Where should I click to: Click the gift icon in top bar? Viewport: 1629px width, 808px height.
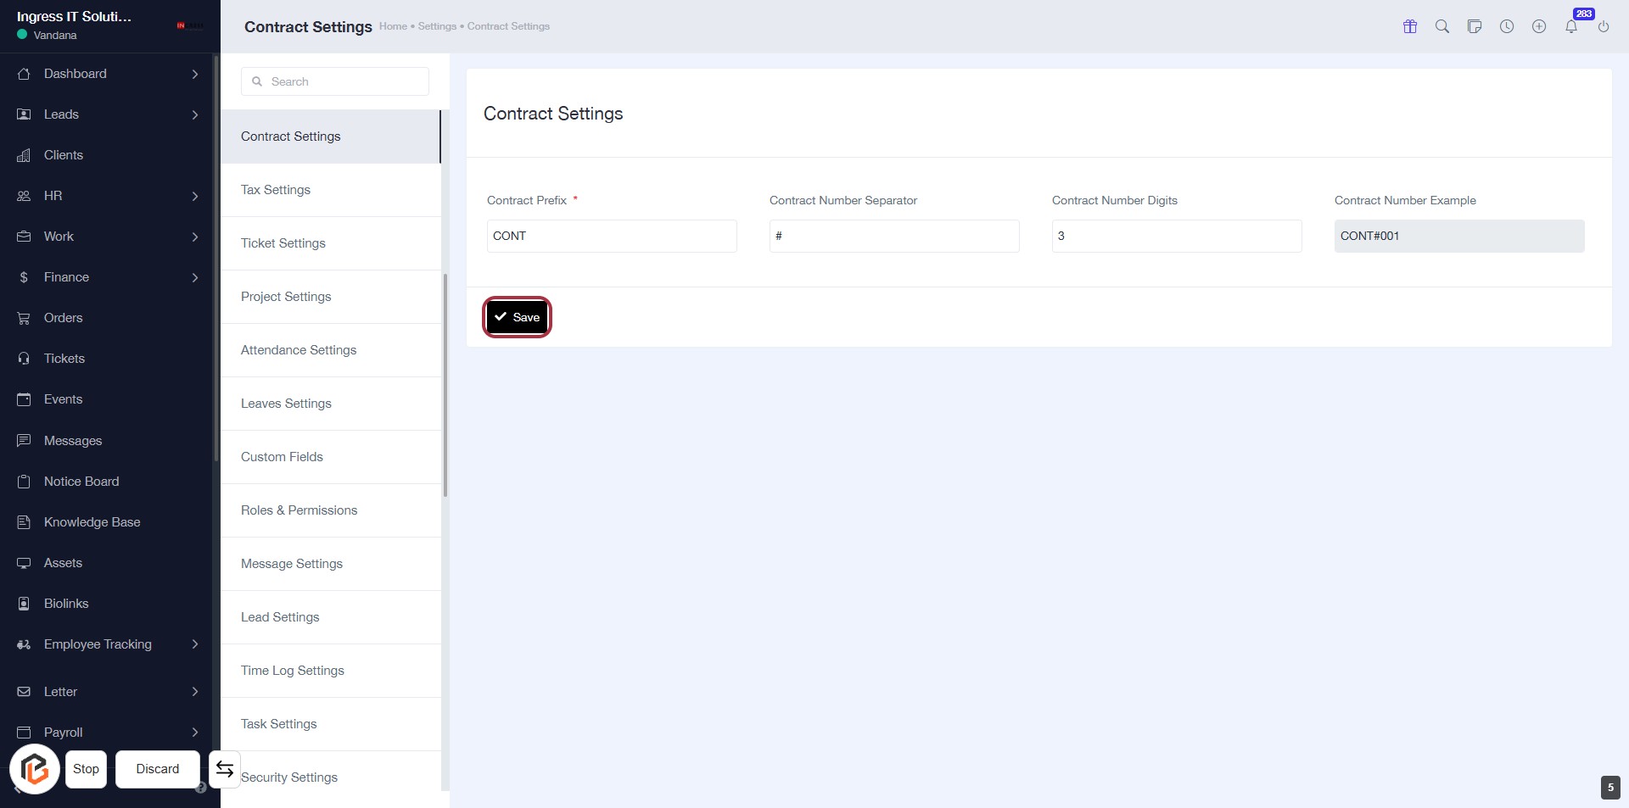tap(1410, 26)
